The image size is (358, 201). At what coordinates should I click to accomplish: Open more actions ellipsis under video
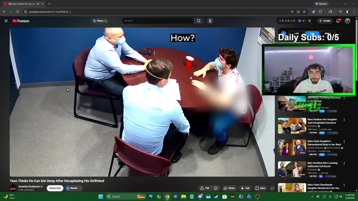(x=272, y=188)
